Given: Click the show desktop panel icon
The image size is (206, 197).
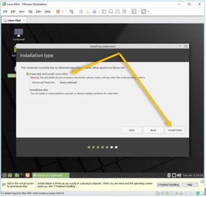Looking at the screenshot, I should 10,175.
